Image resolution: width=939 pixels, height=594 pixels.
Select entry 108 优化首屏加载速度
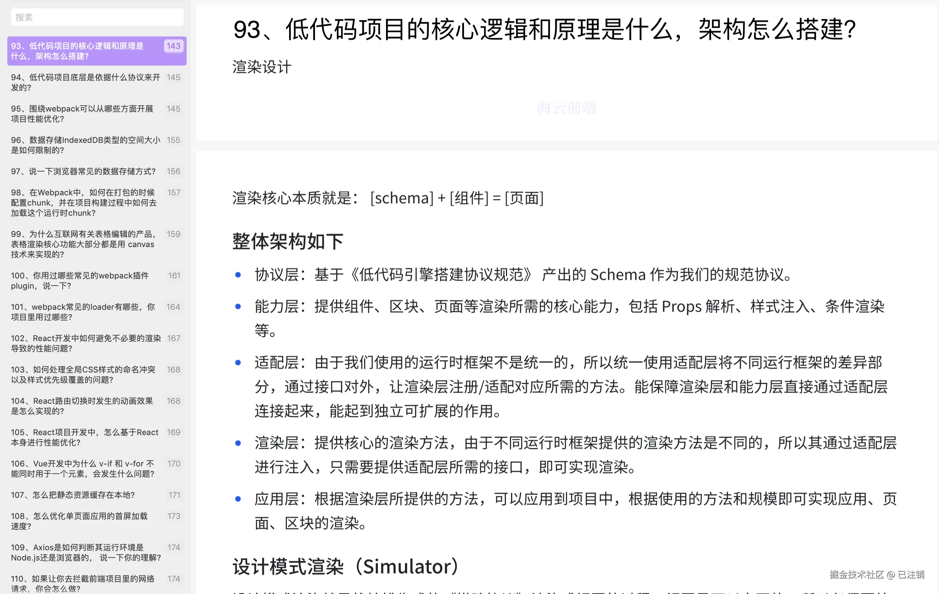79,521
